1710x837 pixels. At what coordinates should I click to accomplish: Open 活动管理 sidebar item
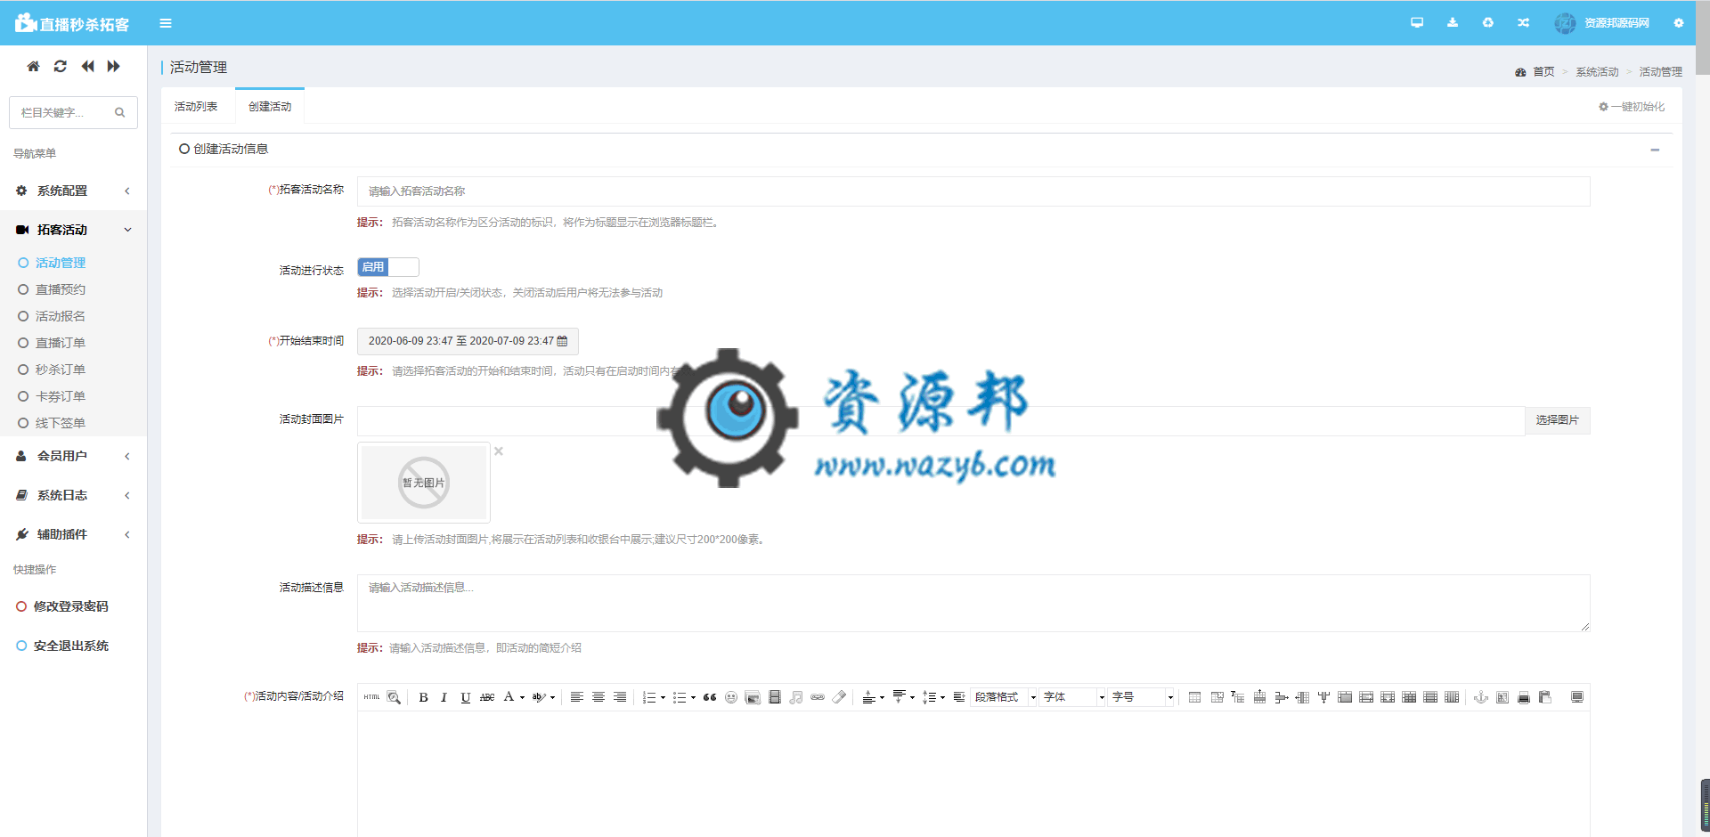pos(61,263)
